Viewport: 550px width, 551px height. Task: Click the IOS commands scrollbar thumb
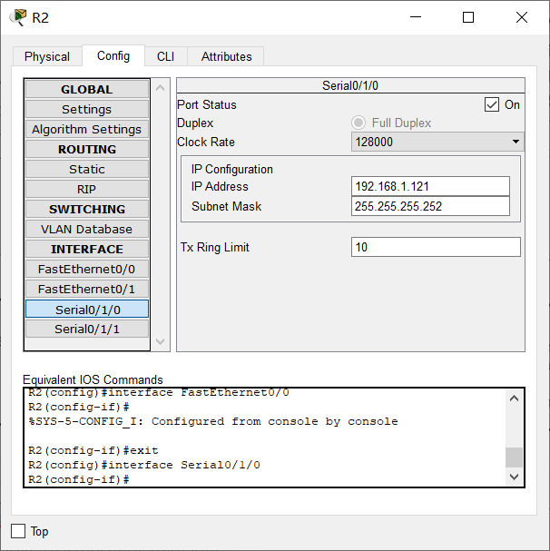click(x=515, y=458)
